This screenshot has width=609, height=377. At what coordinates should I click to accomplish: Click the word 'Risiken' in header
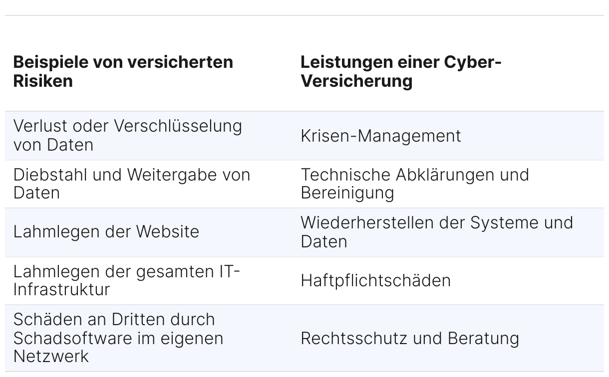(43, 81)
